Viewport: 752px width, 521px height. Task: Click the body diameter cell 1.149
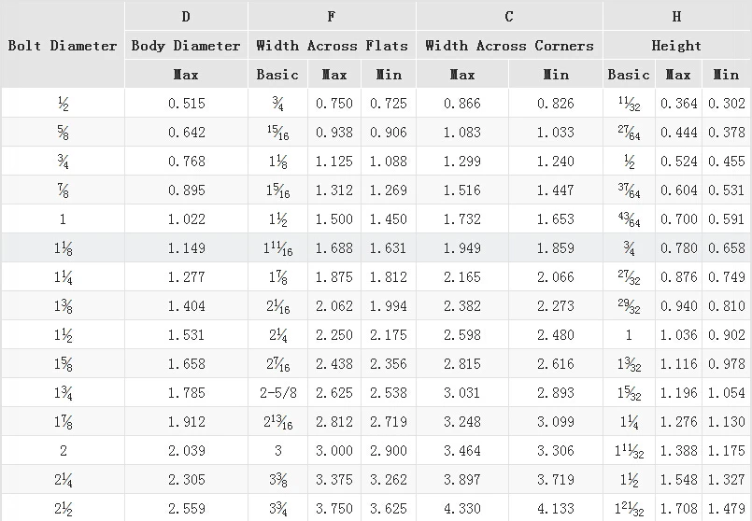pyautogui.click(x=186, y=248)
